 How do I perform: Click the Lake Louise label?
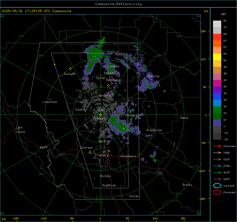pos(20,130)
